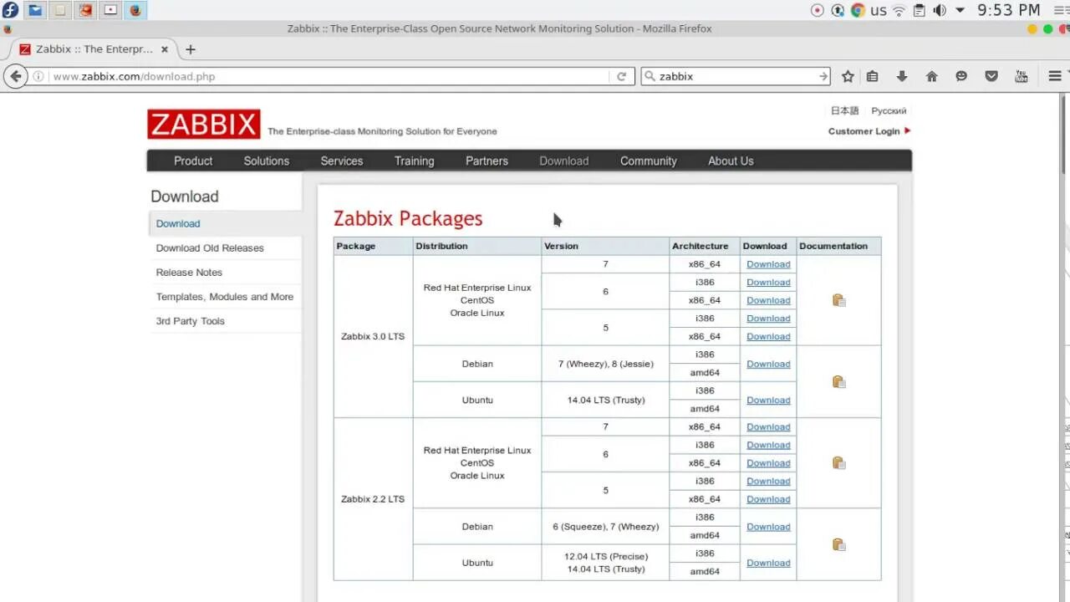The height and width of the screenshot is (602, 1070).
Task: Click the volume speaker tray icon
Action: point(940,10)
